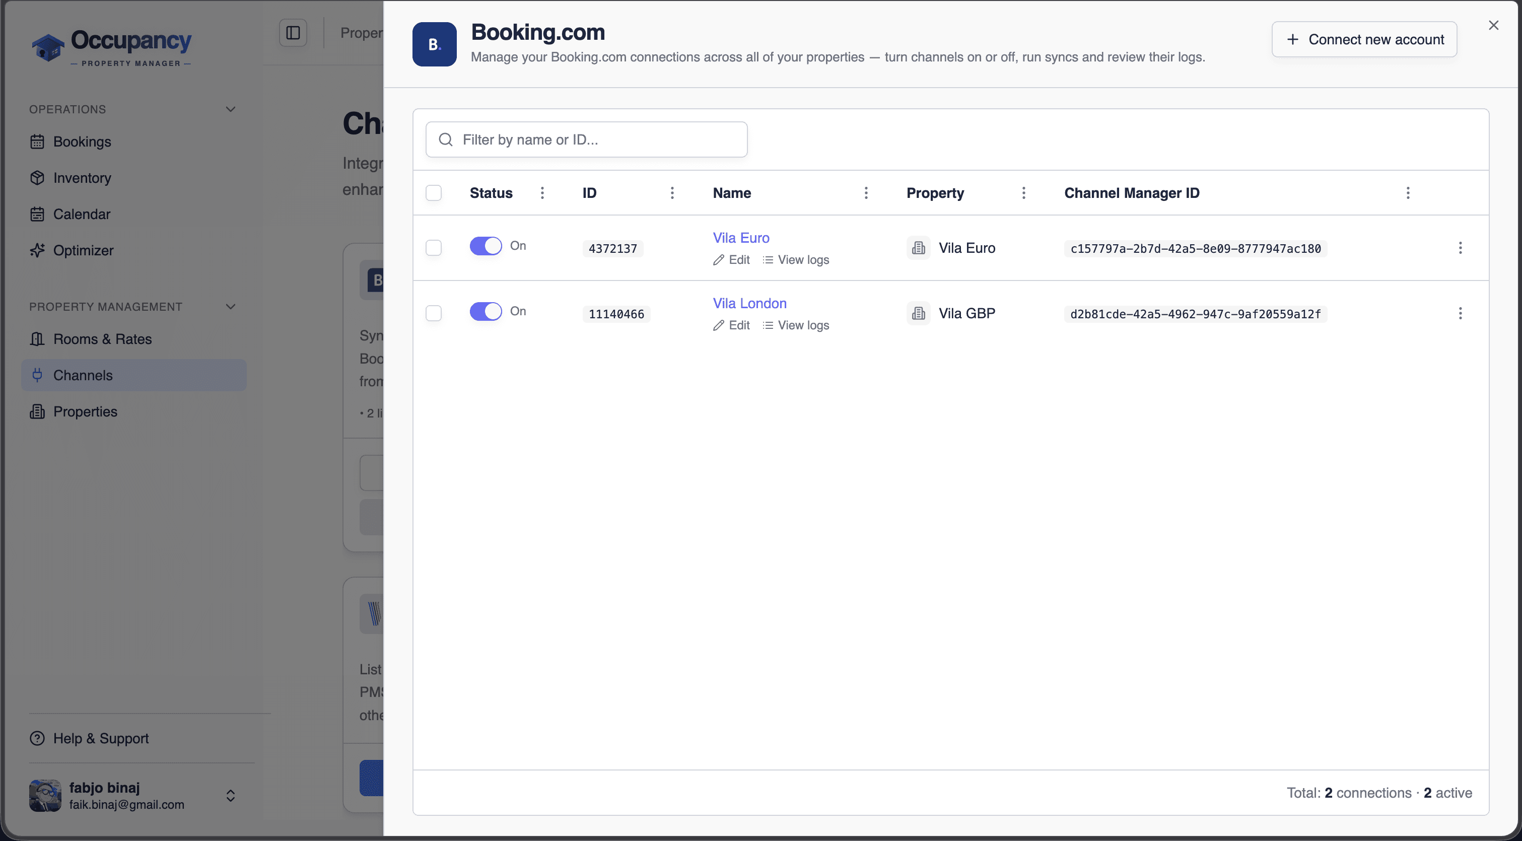This screenshot has width=1522, height=841.
Task: Open the Vila Euro connection link
Action: (x=741, y=238)
